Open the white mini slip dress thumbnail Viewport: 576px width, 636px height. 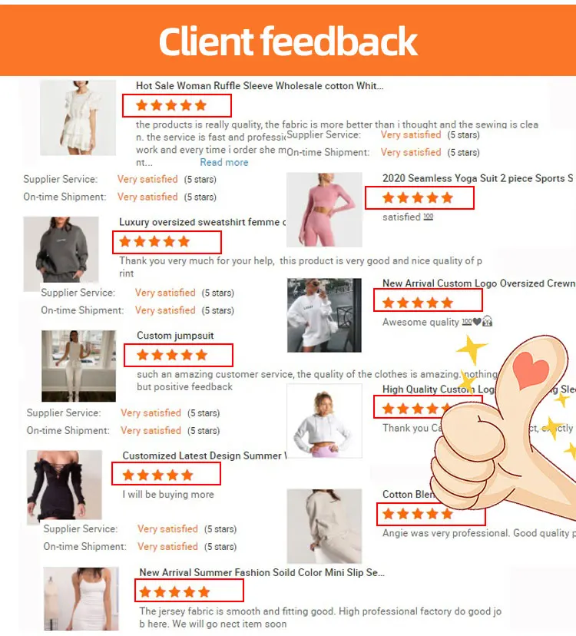(81, 599)
